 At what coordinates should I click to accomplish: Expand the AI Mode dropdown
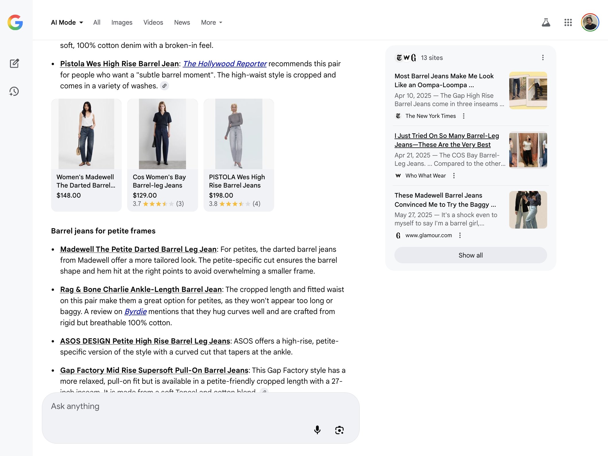pyautogui.click(x=67, y=22)
